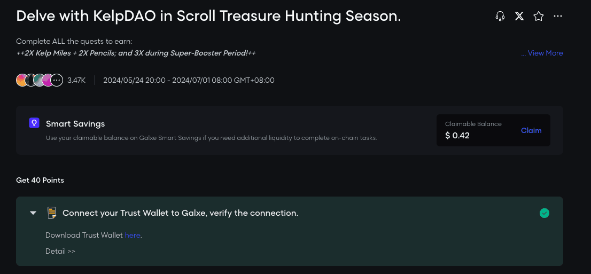Viewport: 591px width, 274px height.
Task: Click the green completed checkmark icon
Action: click(x=545, y=213)
